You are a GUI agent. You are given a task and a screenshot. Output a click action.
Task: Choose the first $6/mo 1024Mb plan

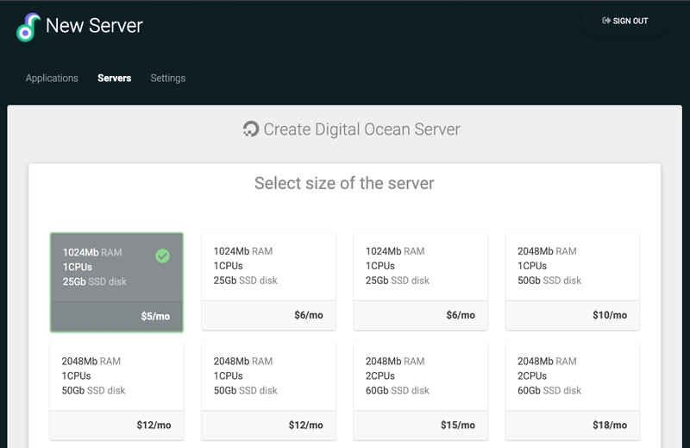pyautogui.click(x=268, y=281)
